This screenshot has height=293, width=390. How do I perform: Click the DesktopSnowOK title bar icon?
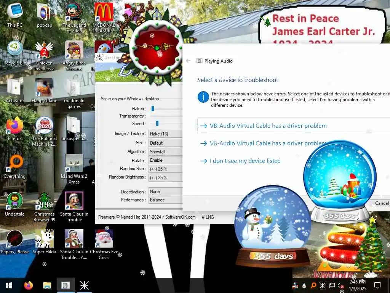point(99,58)
